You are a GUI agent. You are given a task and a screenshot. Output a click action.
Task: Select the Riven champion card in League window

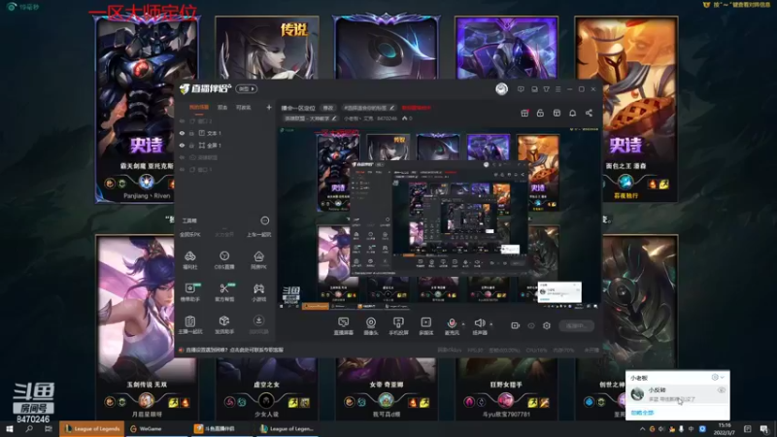click(147, 110)
